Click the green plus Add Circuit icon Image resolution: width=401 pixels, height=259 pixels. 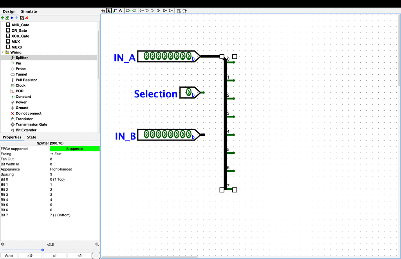(x=2, y=18)
